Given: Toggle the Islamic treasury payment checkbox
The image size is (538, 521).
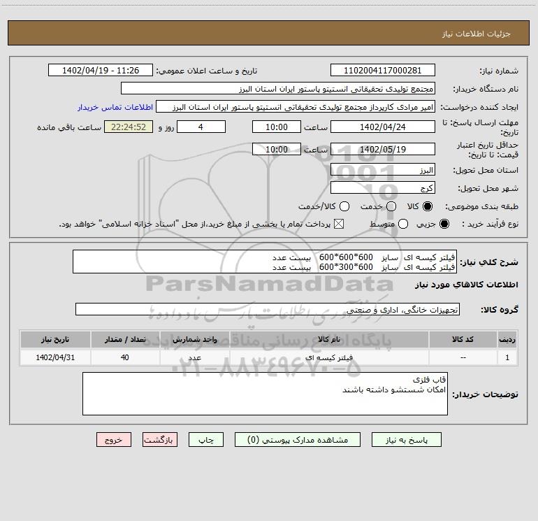Looking at the screenshot, I should (x=339, y=224).
